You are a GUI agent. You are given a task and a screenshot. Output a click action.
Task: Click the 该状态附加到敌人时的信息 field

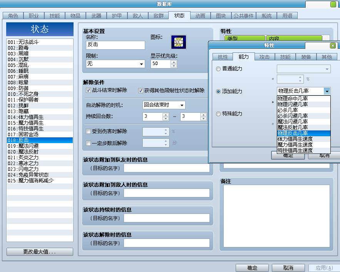pyautogui.click(x=166, y=193)
